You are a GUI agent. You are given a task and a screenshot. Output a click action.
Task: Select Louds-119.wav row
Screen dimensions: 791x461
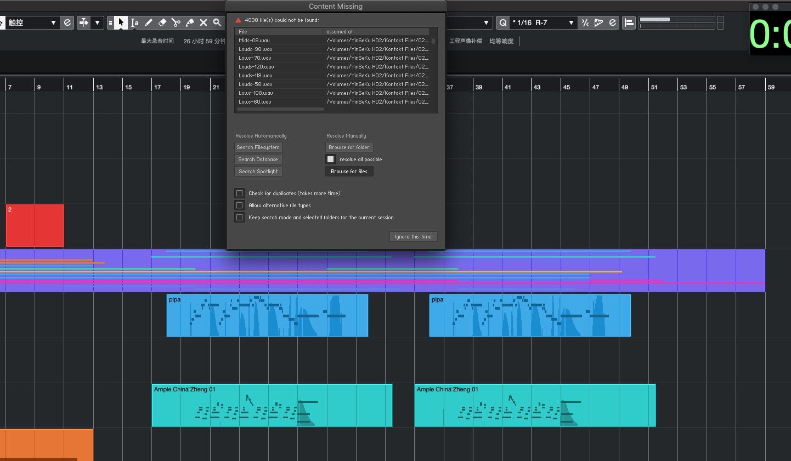pyautogui.click(x=332, y=75)
